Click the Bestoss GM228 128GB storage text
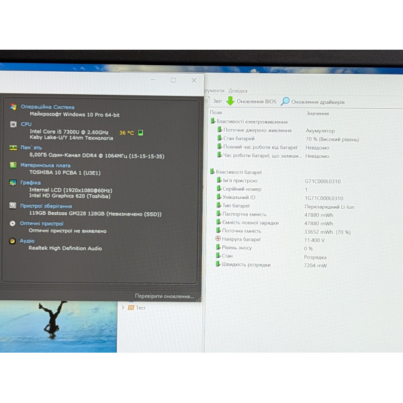Viewport: 403px width, 403px height. click(x=95, y=214)
